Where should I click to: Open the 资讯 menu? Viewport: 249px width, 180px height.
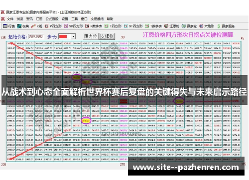coord(29,19)
